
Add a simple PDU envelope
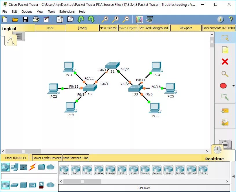point(225,111)
